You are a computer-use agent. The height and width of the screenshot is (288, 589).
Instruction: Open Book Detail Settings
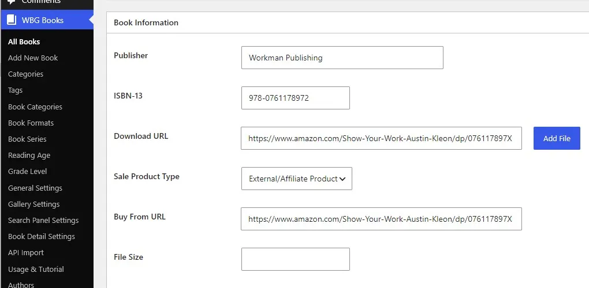(42, 236)
